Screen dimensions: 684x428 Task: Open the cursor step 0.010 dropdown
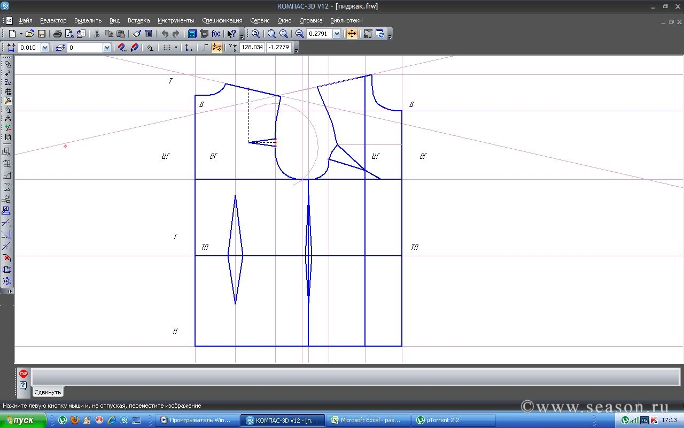point(45,48)
